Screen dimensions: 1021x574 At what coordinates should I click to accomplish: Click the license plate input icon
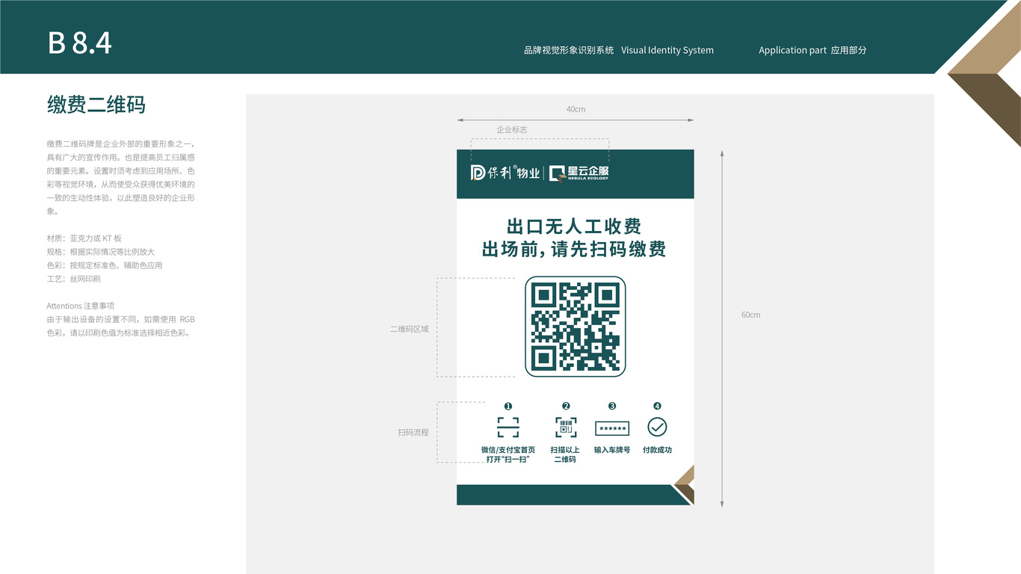612,428
